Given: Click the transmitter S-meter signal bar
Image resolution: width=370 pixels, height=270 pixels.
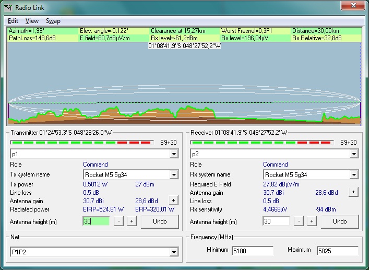Looking at the screenshot, I should [82, 142].
